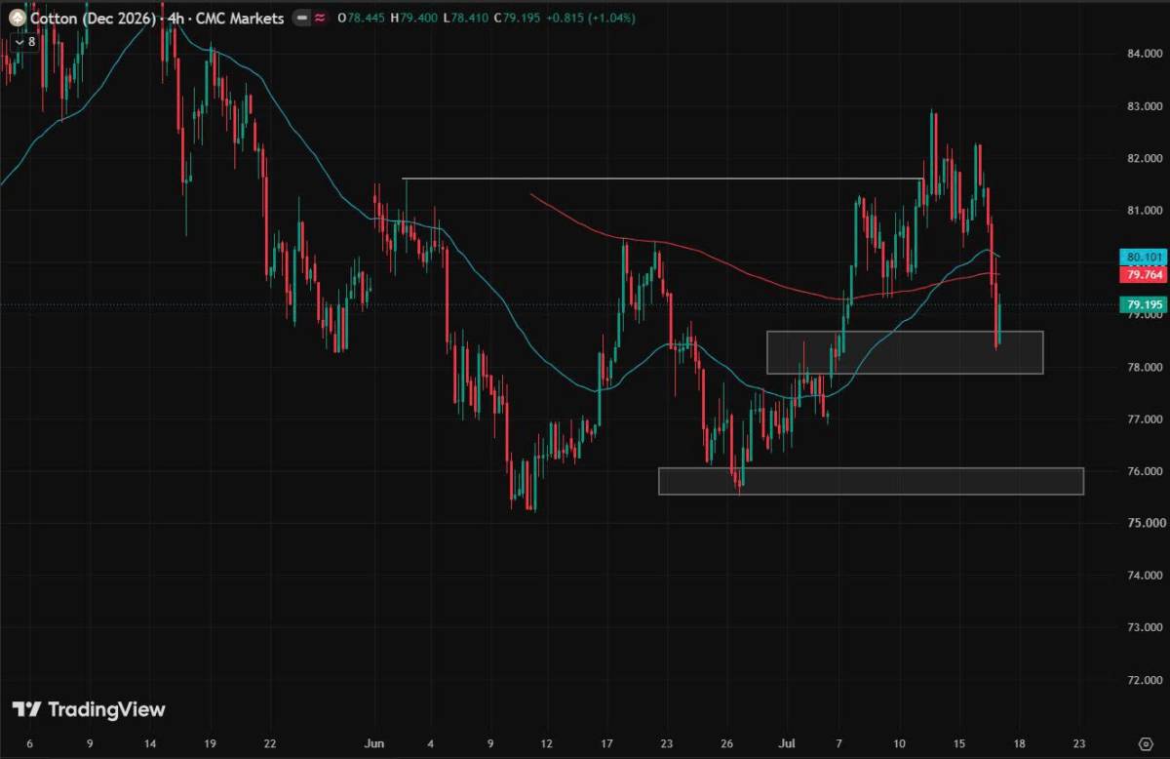Select the upper gray support zone rectangle
Image resolution: width=1170 pixels, height=759 pixels.
point(905,352)
